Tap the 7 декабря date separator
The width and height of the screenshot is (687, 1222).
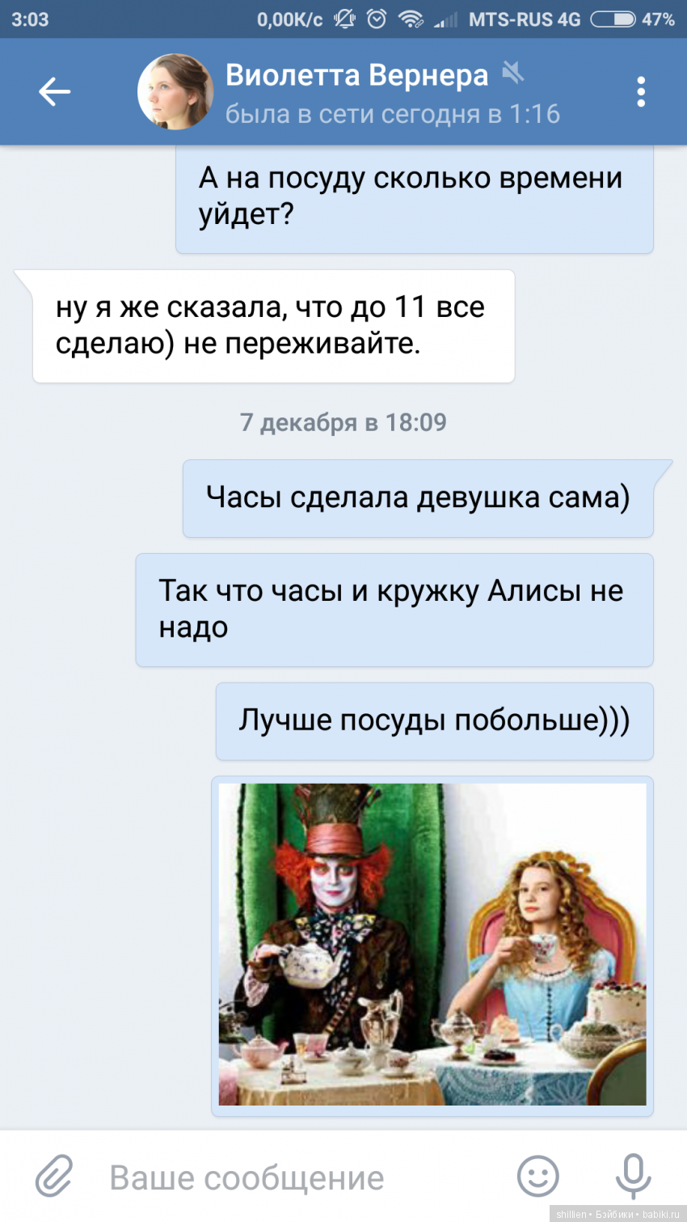click(343, 422)
